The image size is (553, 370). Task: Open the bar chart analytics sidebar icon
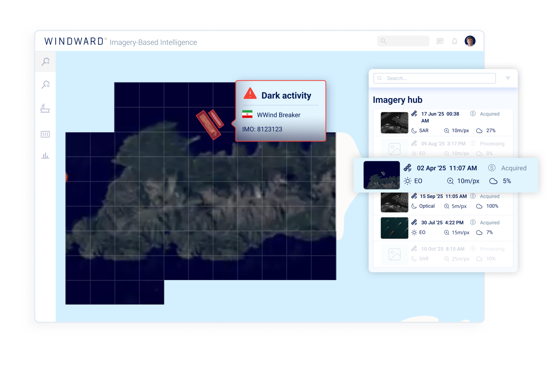click(x=45, y=156)
